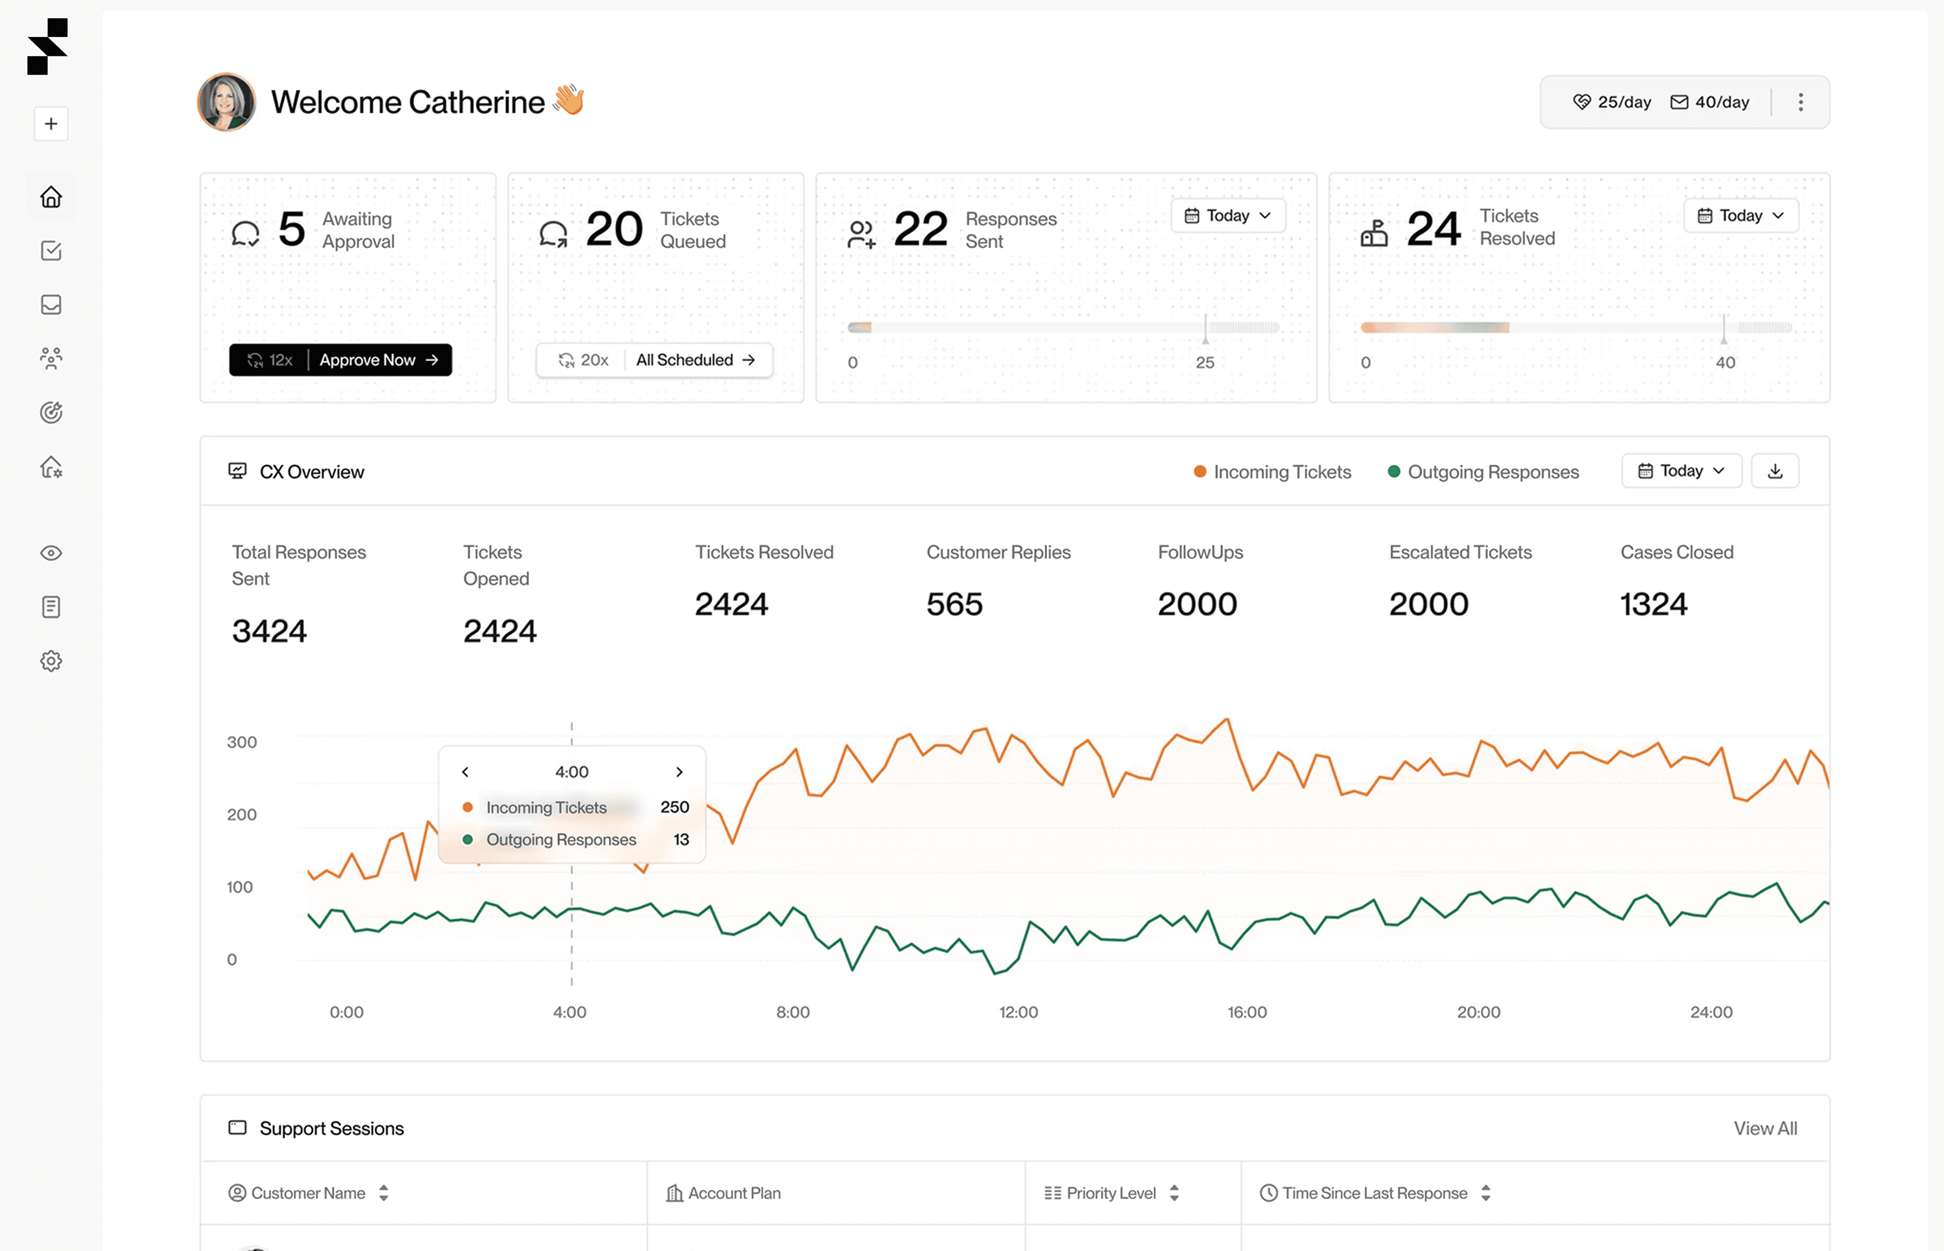Open Today dropdown on Tickets Resolved card
1944x1251 pixels.
[1740, 215]
